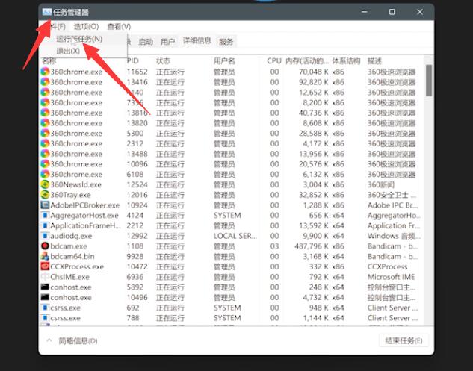
Task: Click the memory value 487,796 K
Action: (x=312, y=246)
